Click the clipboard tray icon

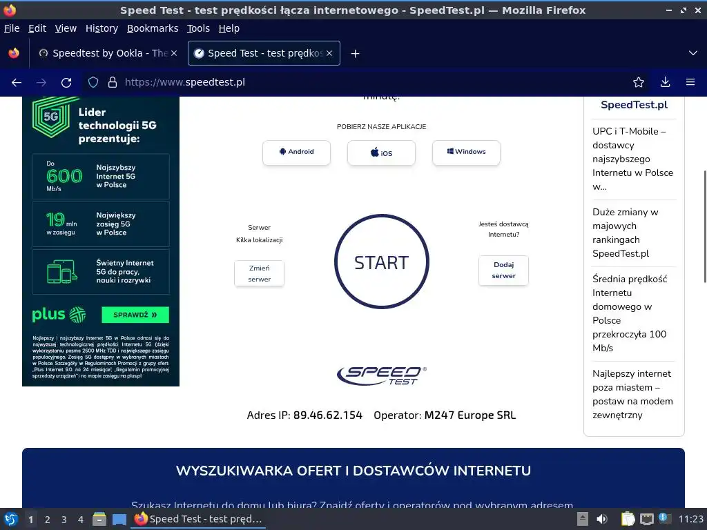click(628, 519)
